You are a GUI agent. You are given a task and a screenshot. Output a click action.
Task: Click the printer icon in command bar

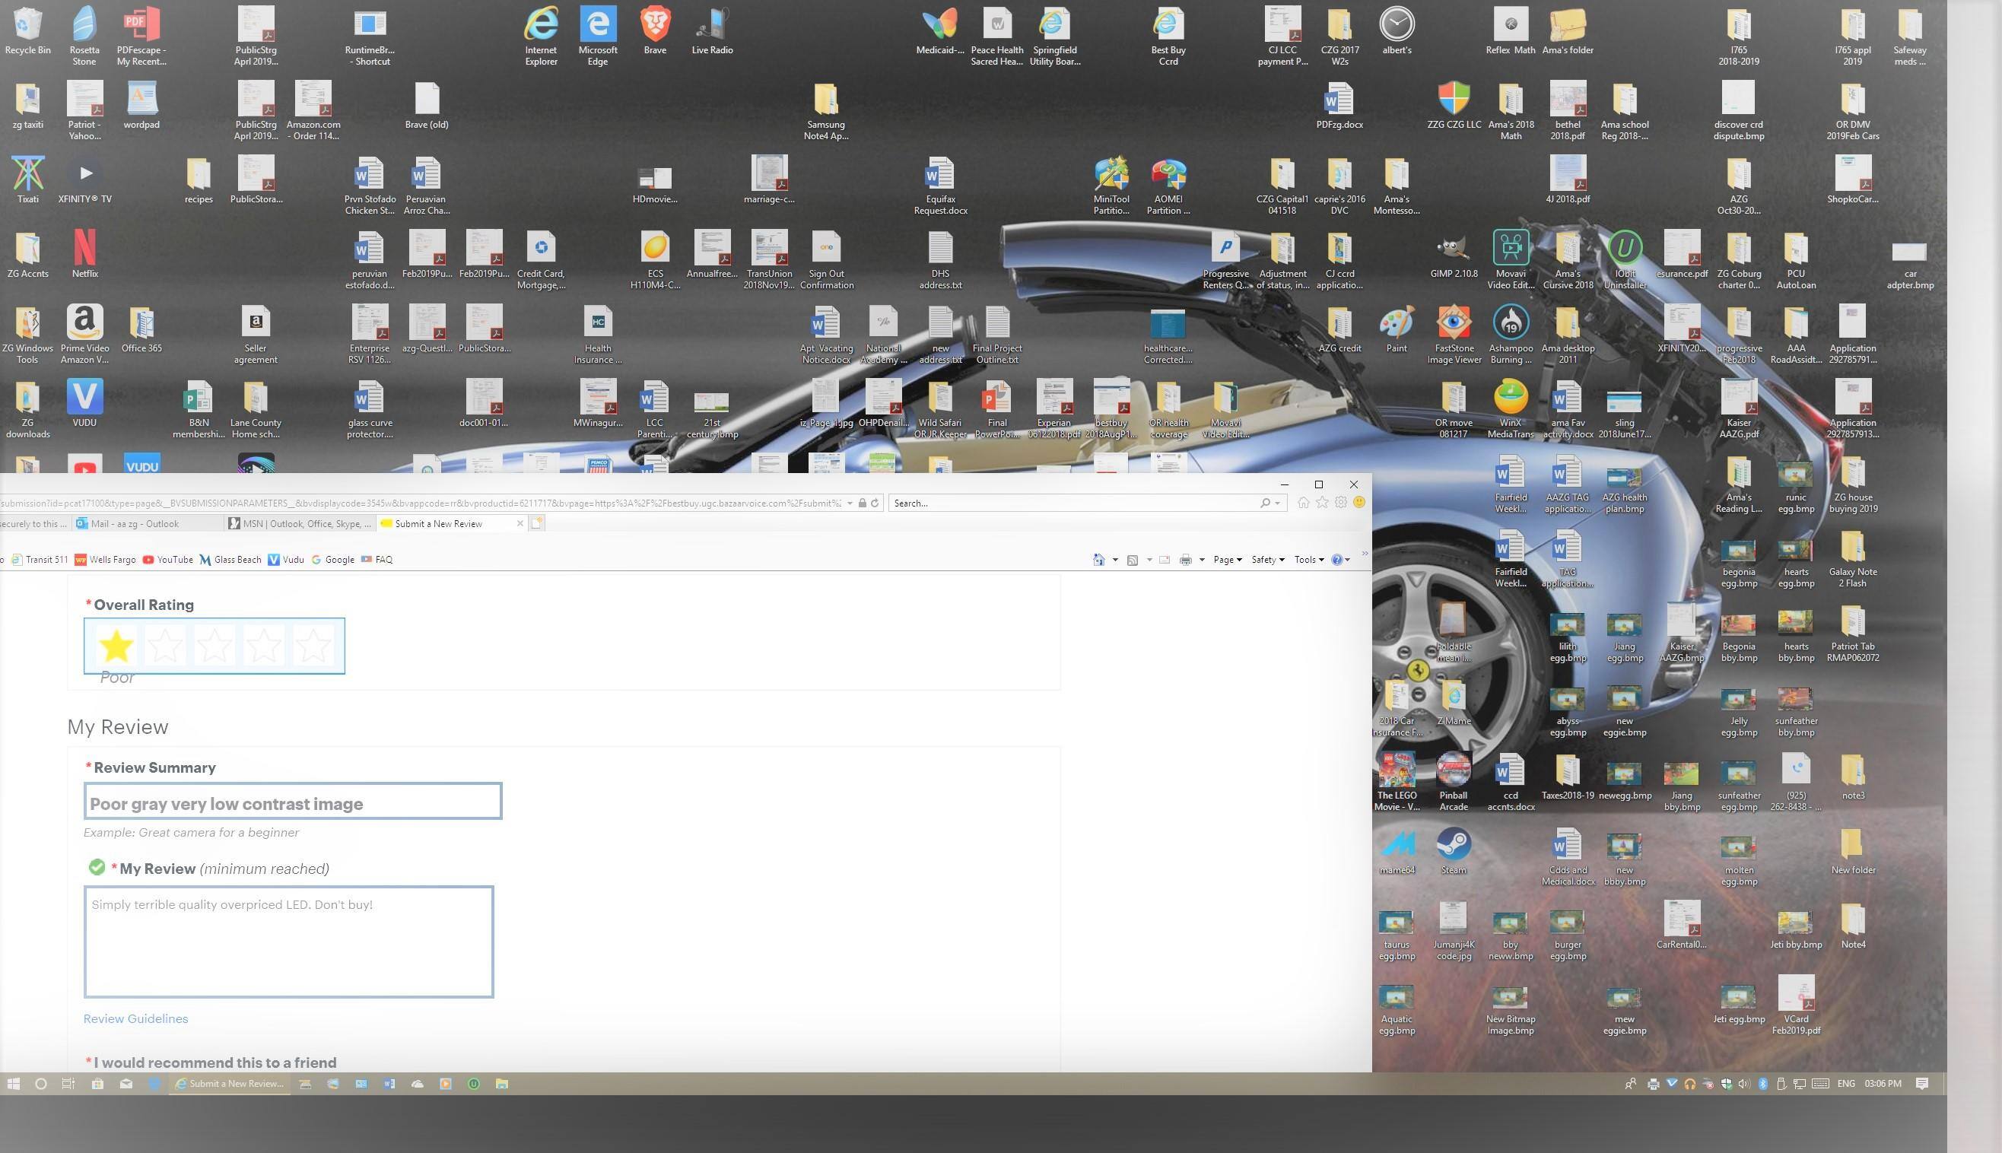[x=1186, y=560]
